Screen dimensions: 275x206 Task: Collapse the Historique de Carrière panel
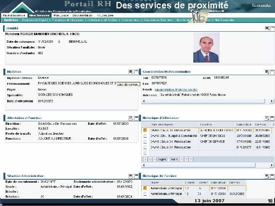point(272,176)
